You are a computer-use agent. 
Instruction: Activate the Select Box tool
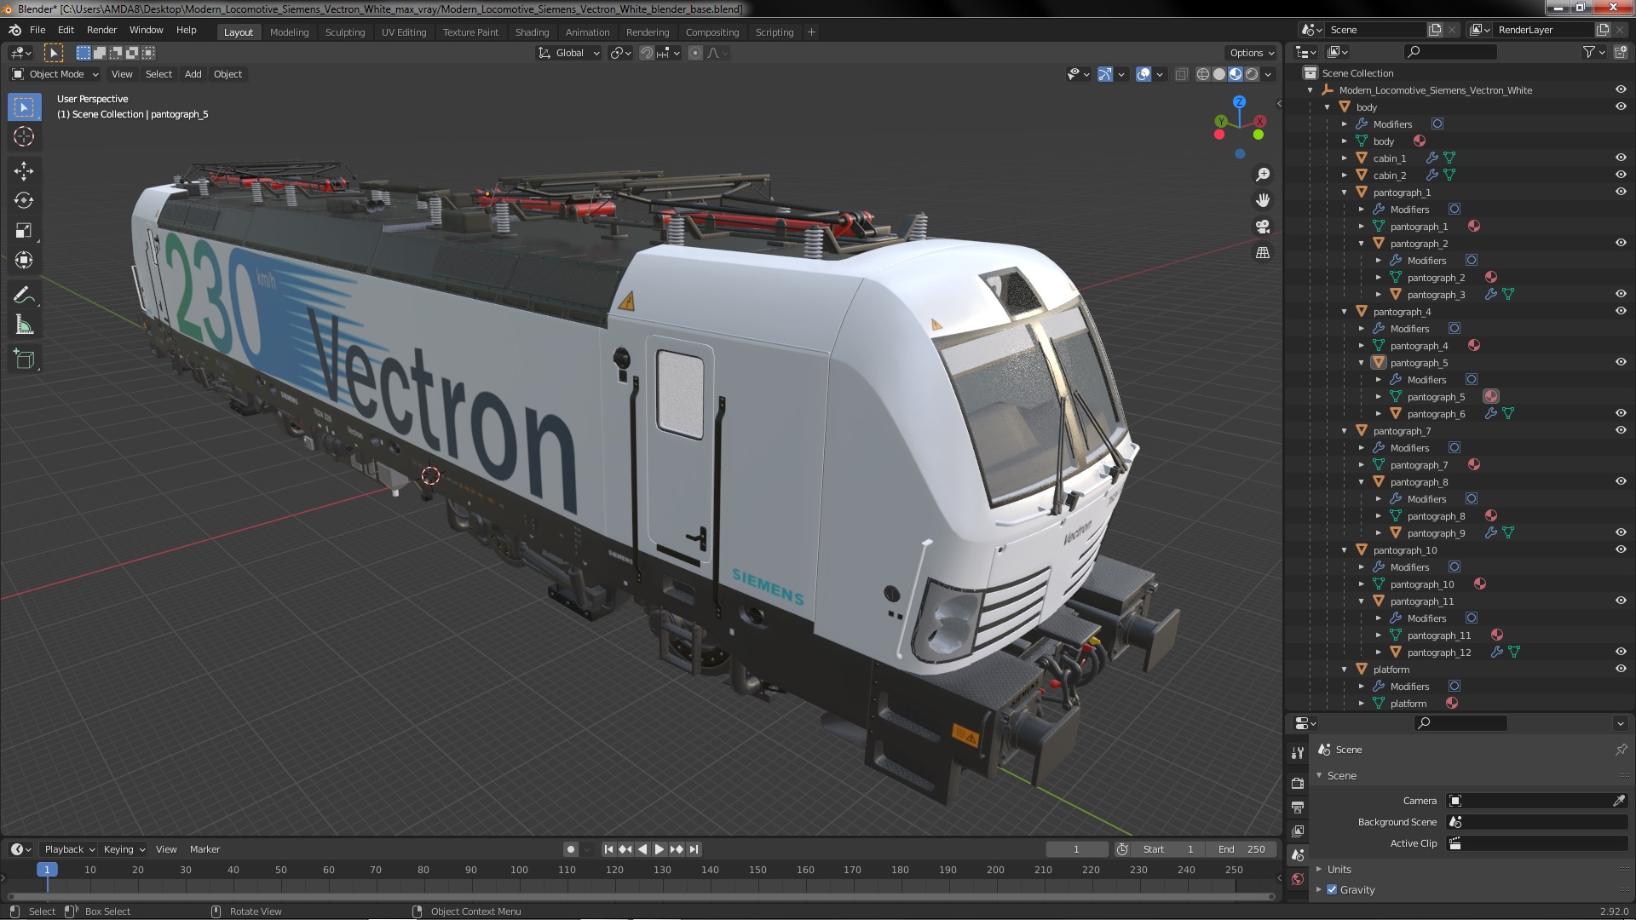(x=24, y=107)
